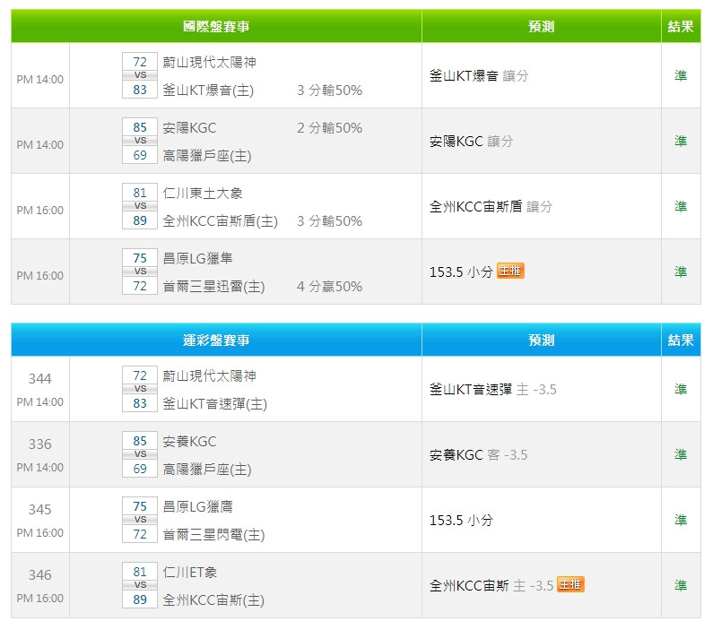Select team 昌原LG獵隼

tap(197, 258)
